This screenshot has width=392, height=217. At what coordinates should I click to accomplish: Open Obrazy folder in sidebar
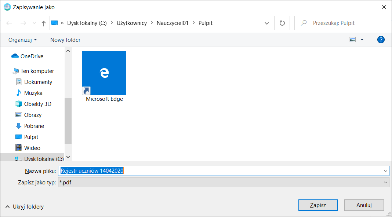(x=33, y=115)
